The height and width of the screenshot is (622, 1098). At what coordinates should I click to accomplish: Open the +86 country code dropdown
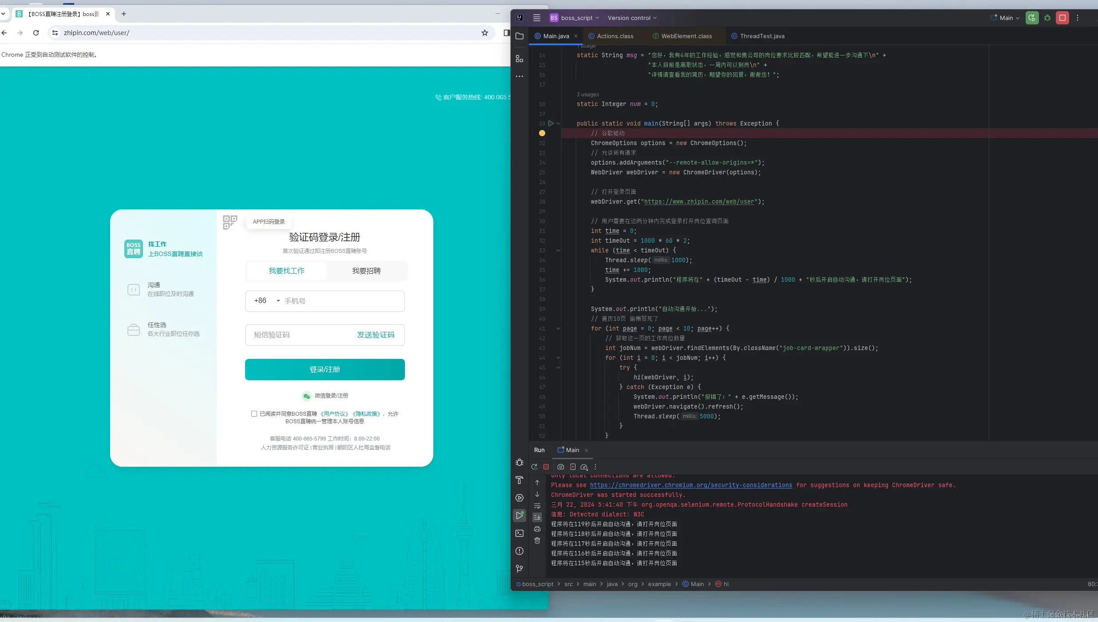coord(266,301)
